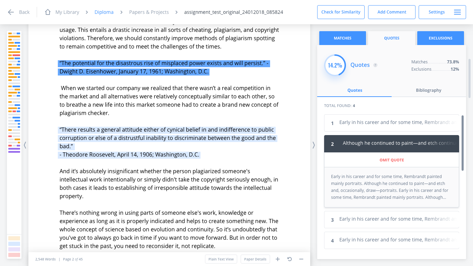
Task: Collapse right panel with the chevron arrow
Action: tap(314, 145)
